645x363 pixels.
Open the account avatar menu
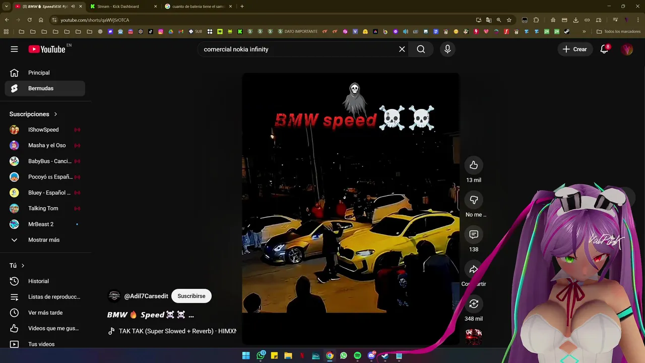(627, 49)
